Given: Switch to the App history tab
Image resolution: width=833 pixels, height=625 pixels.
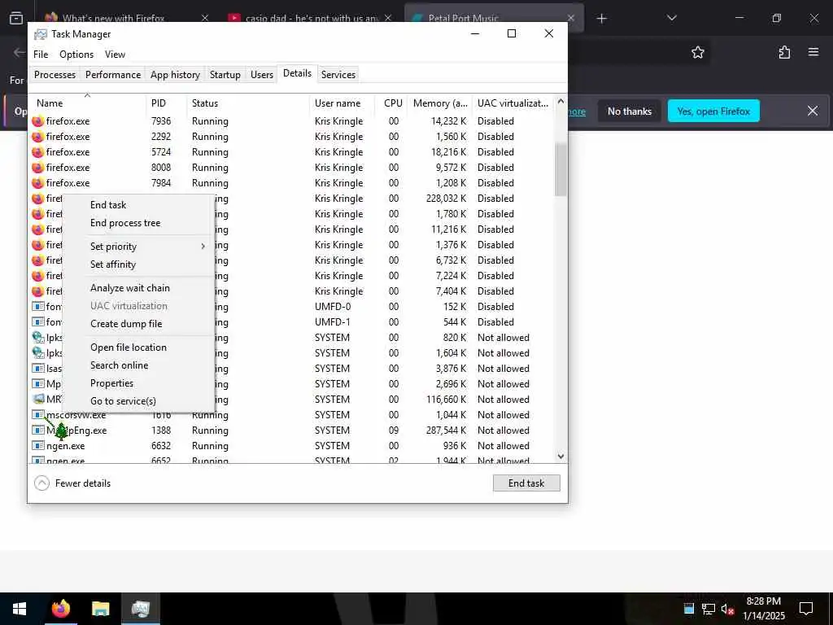Looking at the screenshot, I should click(x=176, y=75).
